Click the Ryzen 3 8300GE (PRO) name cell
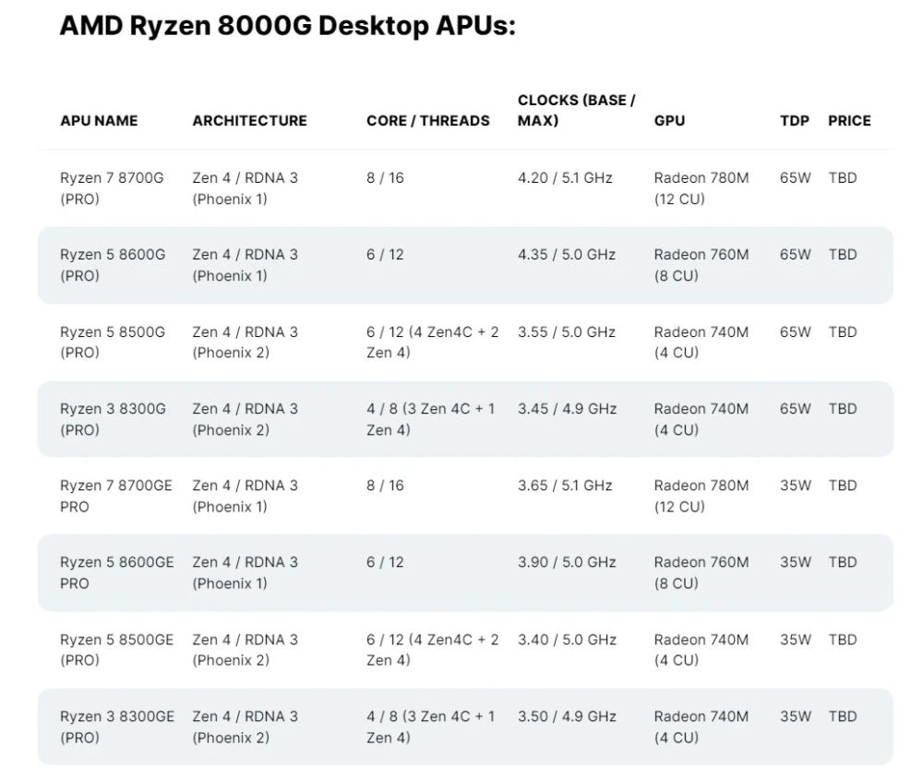The width and height of the screenshot is (923, 782). 116,727
